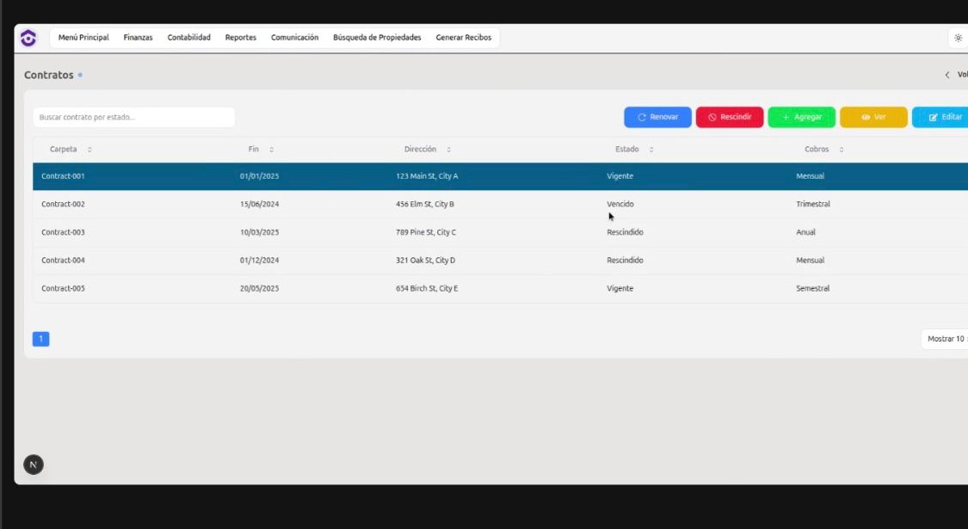Sort by the Cobros column arrows
The width and height of the screenshot is (968, 529).
click(x=842, y=150)
